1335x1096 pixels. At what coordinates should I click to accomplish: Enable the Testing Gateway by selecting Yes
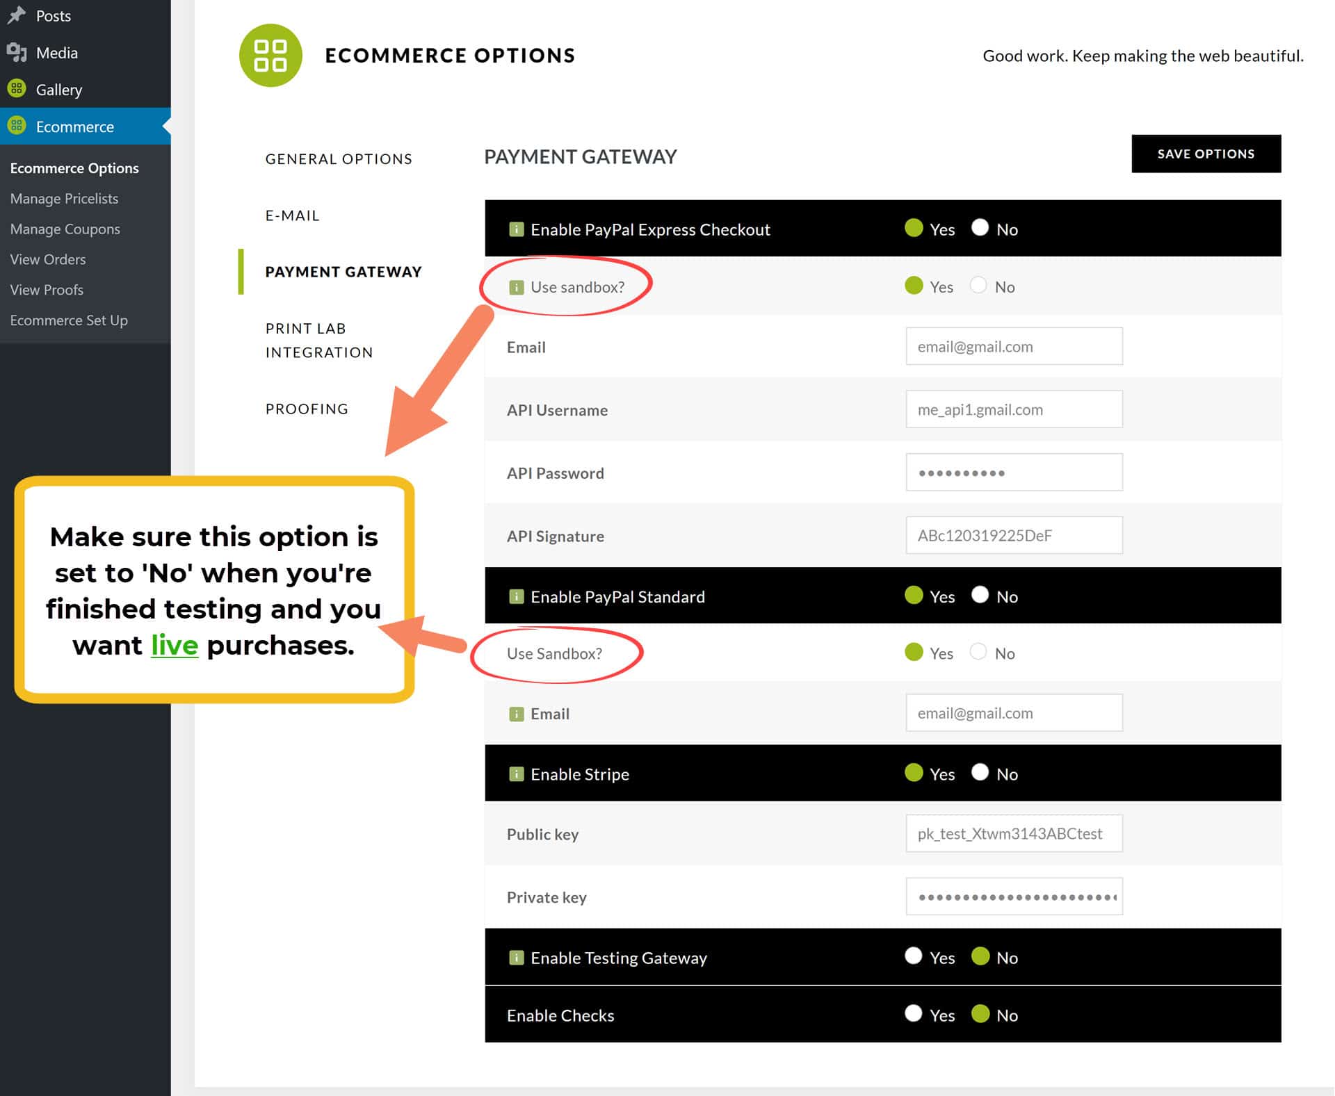(x=913, y=956)
